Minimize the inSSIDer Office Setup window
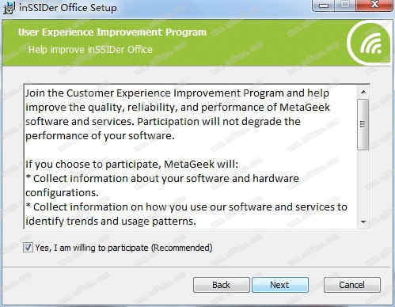Viewport: 395px width, 307px height. 324,6
